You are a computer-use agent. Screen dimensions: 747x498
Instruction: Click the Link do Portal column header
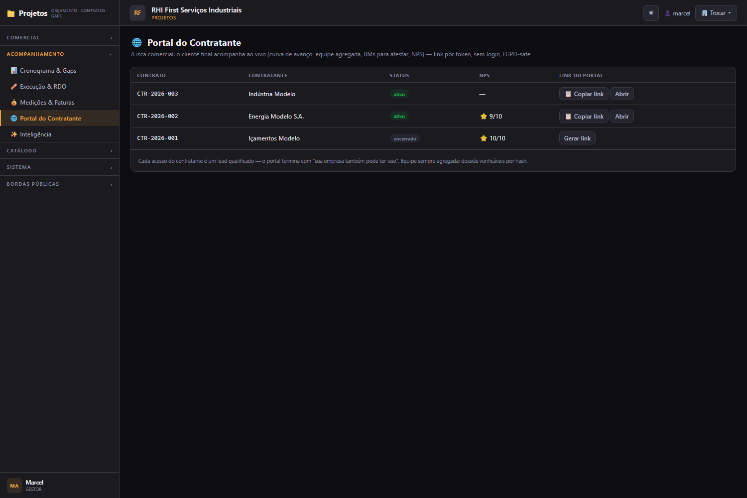(581, 76)
